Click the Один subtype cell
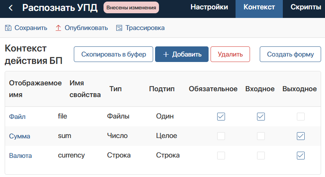The height and width of the screenshot is (177, 325). [x=165, y=116]
